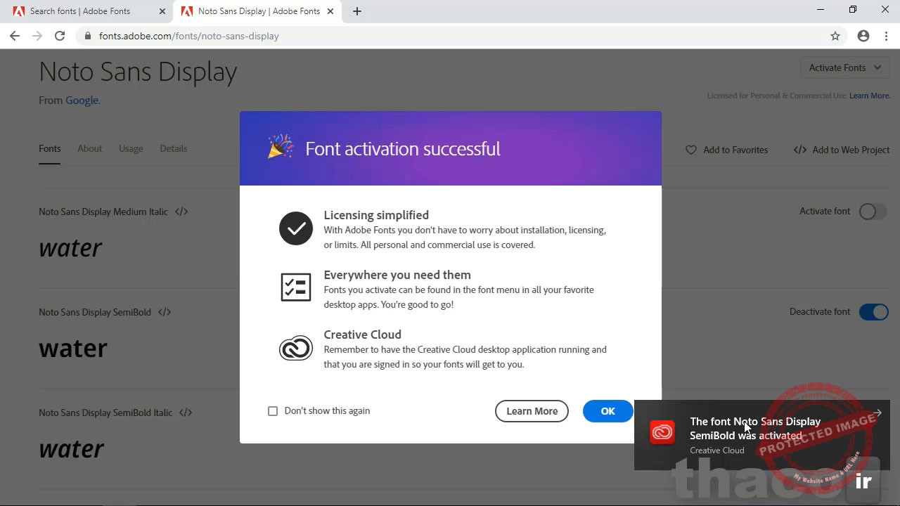Click the Learn More button in dialog
The height and width of the screenshot is (506, 900).
tap(532, 411)
